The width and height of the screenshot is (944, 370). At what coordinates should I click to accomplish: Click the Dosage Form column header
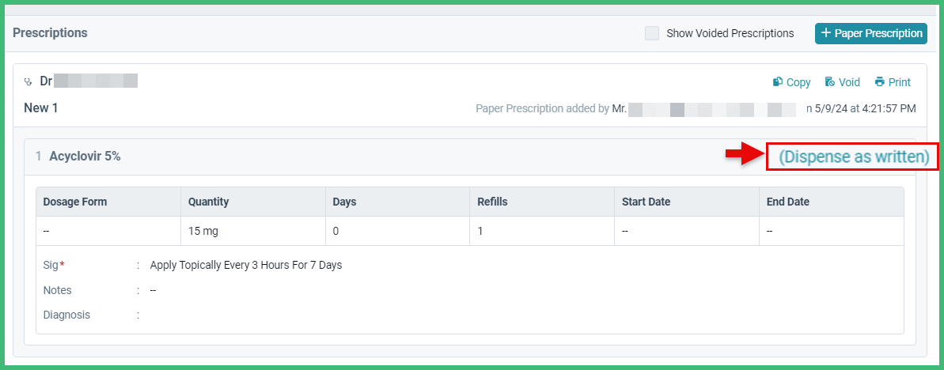75,202
